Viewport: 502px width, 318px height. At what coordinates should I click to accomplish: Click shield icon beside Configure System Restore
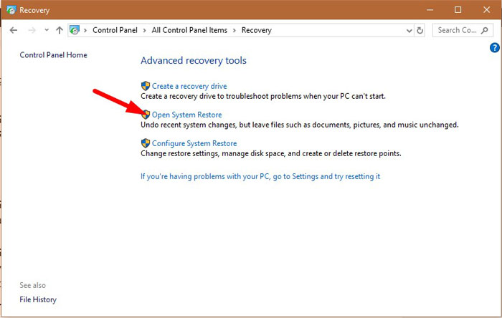(x=146, y=143)
